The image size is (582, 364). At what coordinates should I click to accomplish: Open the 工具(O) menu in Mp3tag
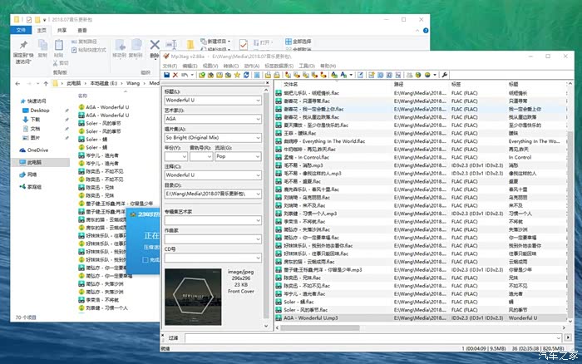click(x=306, y=66)
